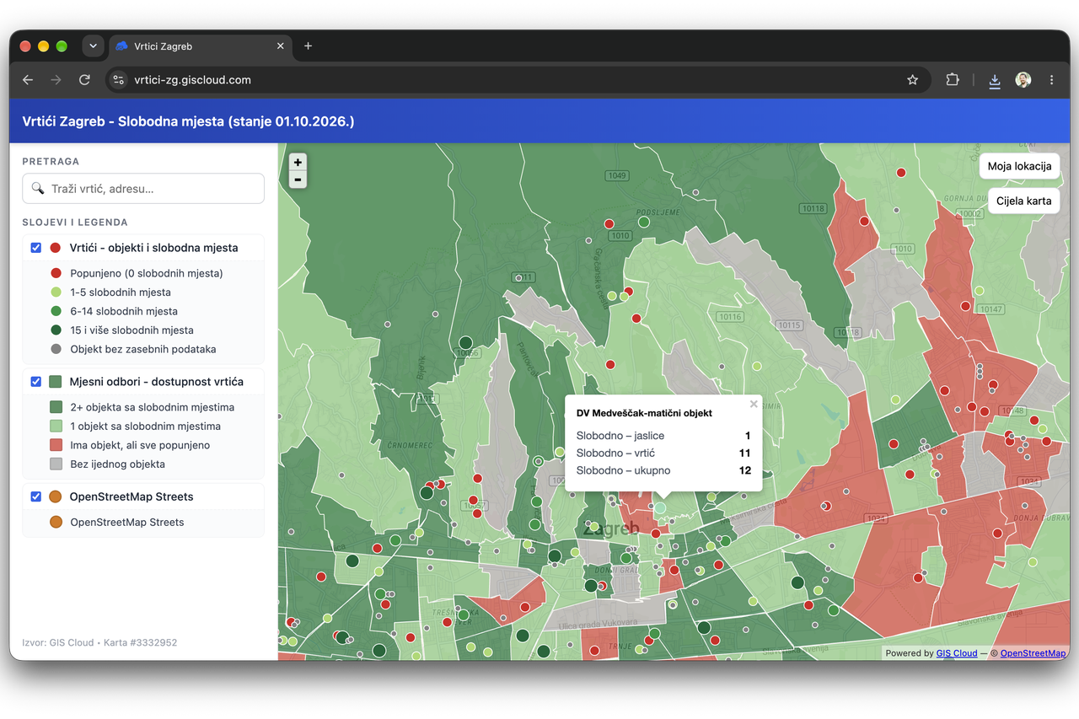Disable the OpenStreetMap Streets layer checkbox

coord(36,496)
